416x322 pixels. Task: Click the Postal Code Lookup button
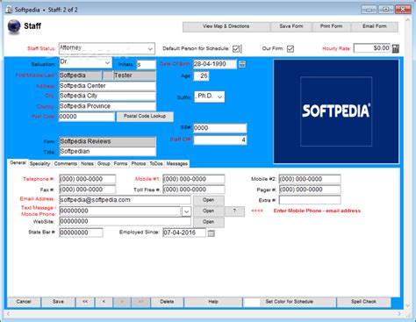click(145, 117)
